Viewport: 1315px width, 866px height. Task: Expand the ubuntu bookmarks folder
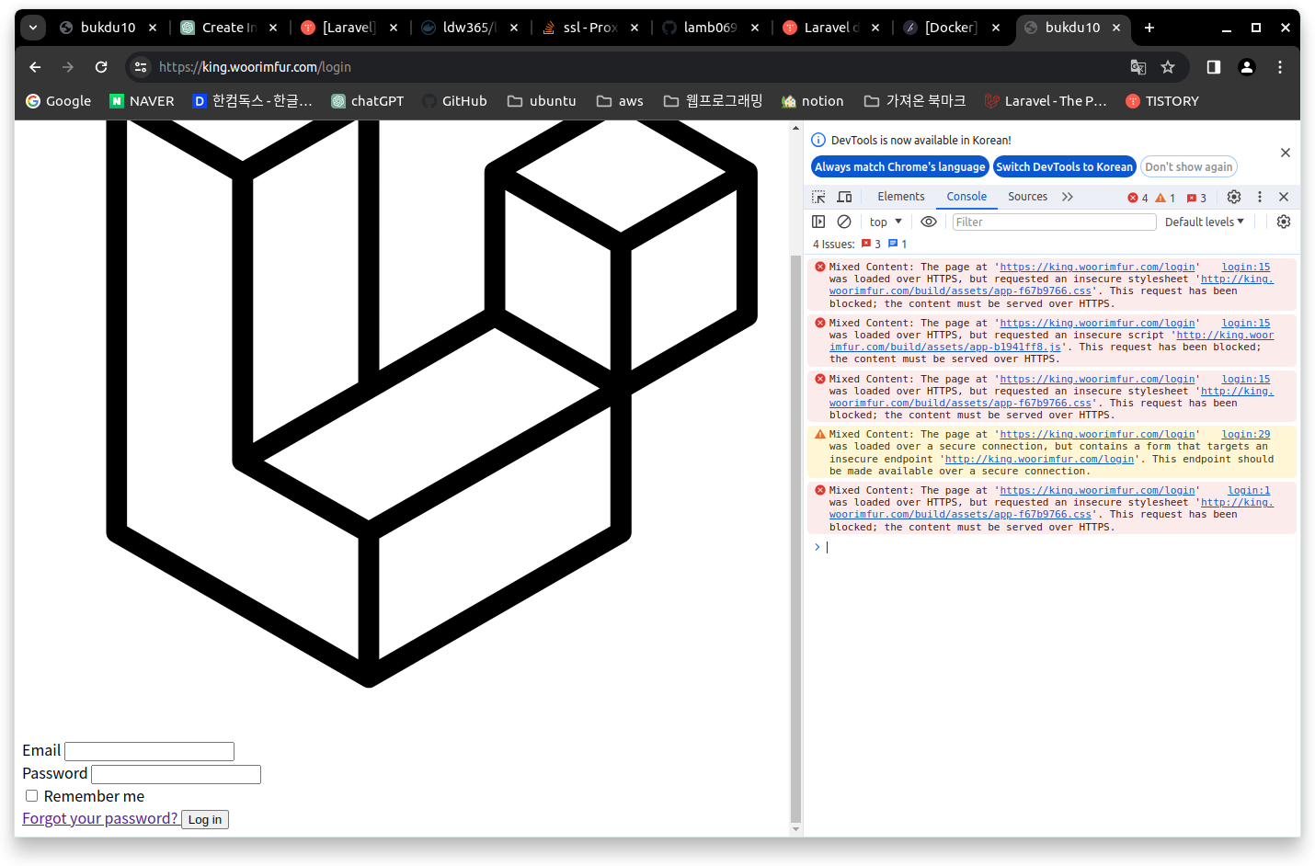[542, 101]
